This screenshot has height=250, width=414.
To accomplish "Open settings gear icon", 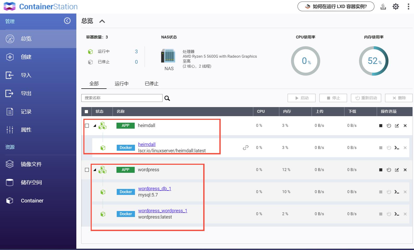I will 396,6.
